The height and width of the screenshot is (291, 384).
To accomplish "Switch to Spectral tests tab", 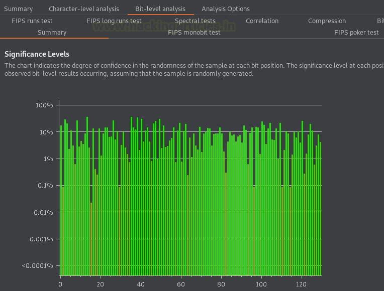I will (x=195, y=21).
